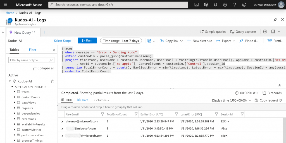
Task: Filter the LatestError column
Action: [x=216, y=114]
